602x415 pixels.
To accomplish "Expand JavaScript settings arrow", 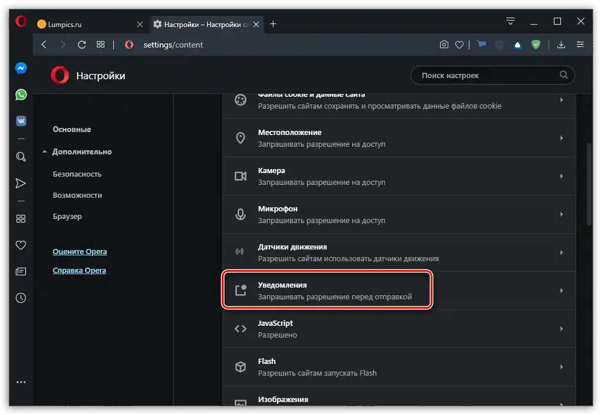I will pyautogui.click(x=562, y=329).
